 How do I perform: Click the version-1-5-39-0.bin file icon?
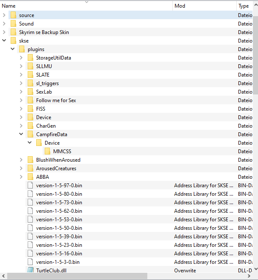coord(30,237)
